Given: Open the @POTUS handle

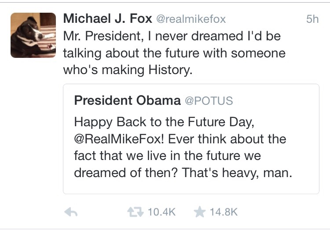Looking at the screenshot, I should (209, 101).
